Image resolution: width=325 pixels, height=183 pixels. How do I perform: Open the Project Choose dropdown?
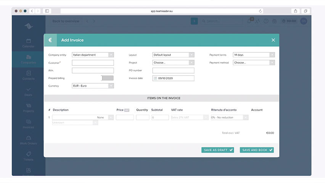click(x=173, y=63)
